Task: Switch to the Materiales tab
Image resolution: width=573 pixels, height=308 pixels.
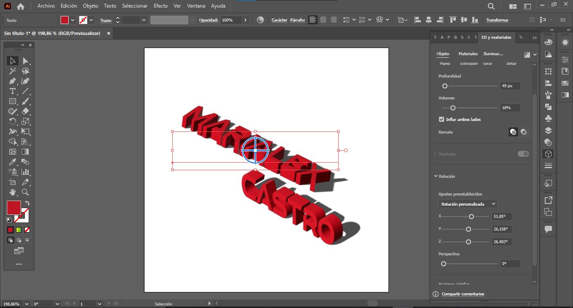Action: pos(468,54)
